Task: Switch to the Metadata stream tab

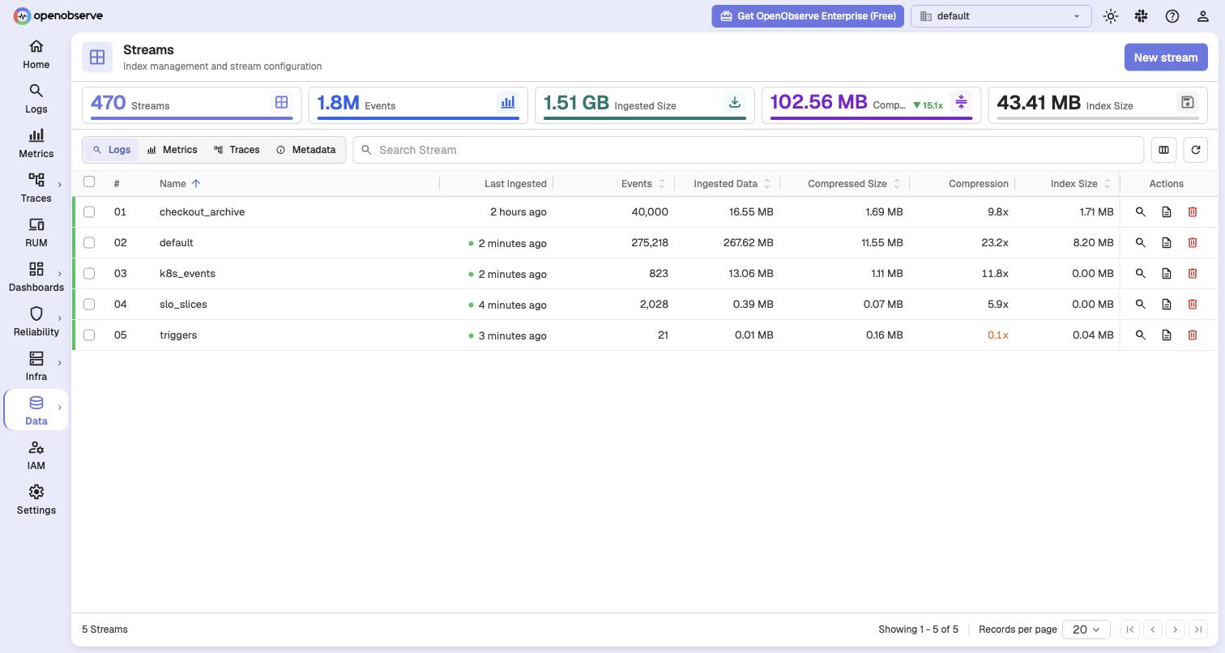Action: point(306,150)
